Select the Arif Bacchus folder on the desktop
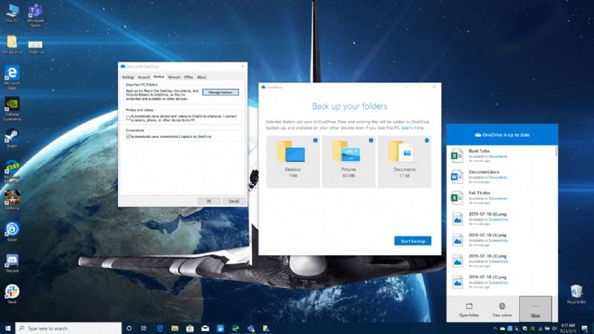 (12, 45)
